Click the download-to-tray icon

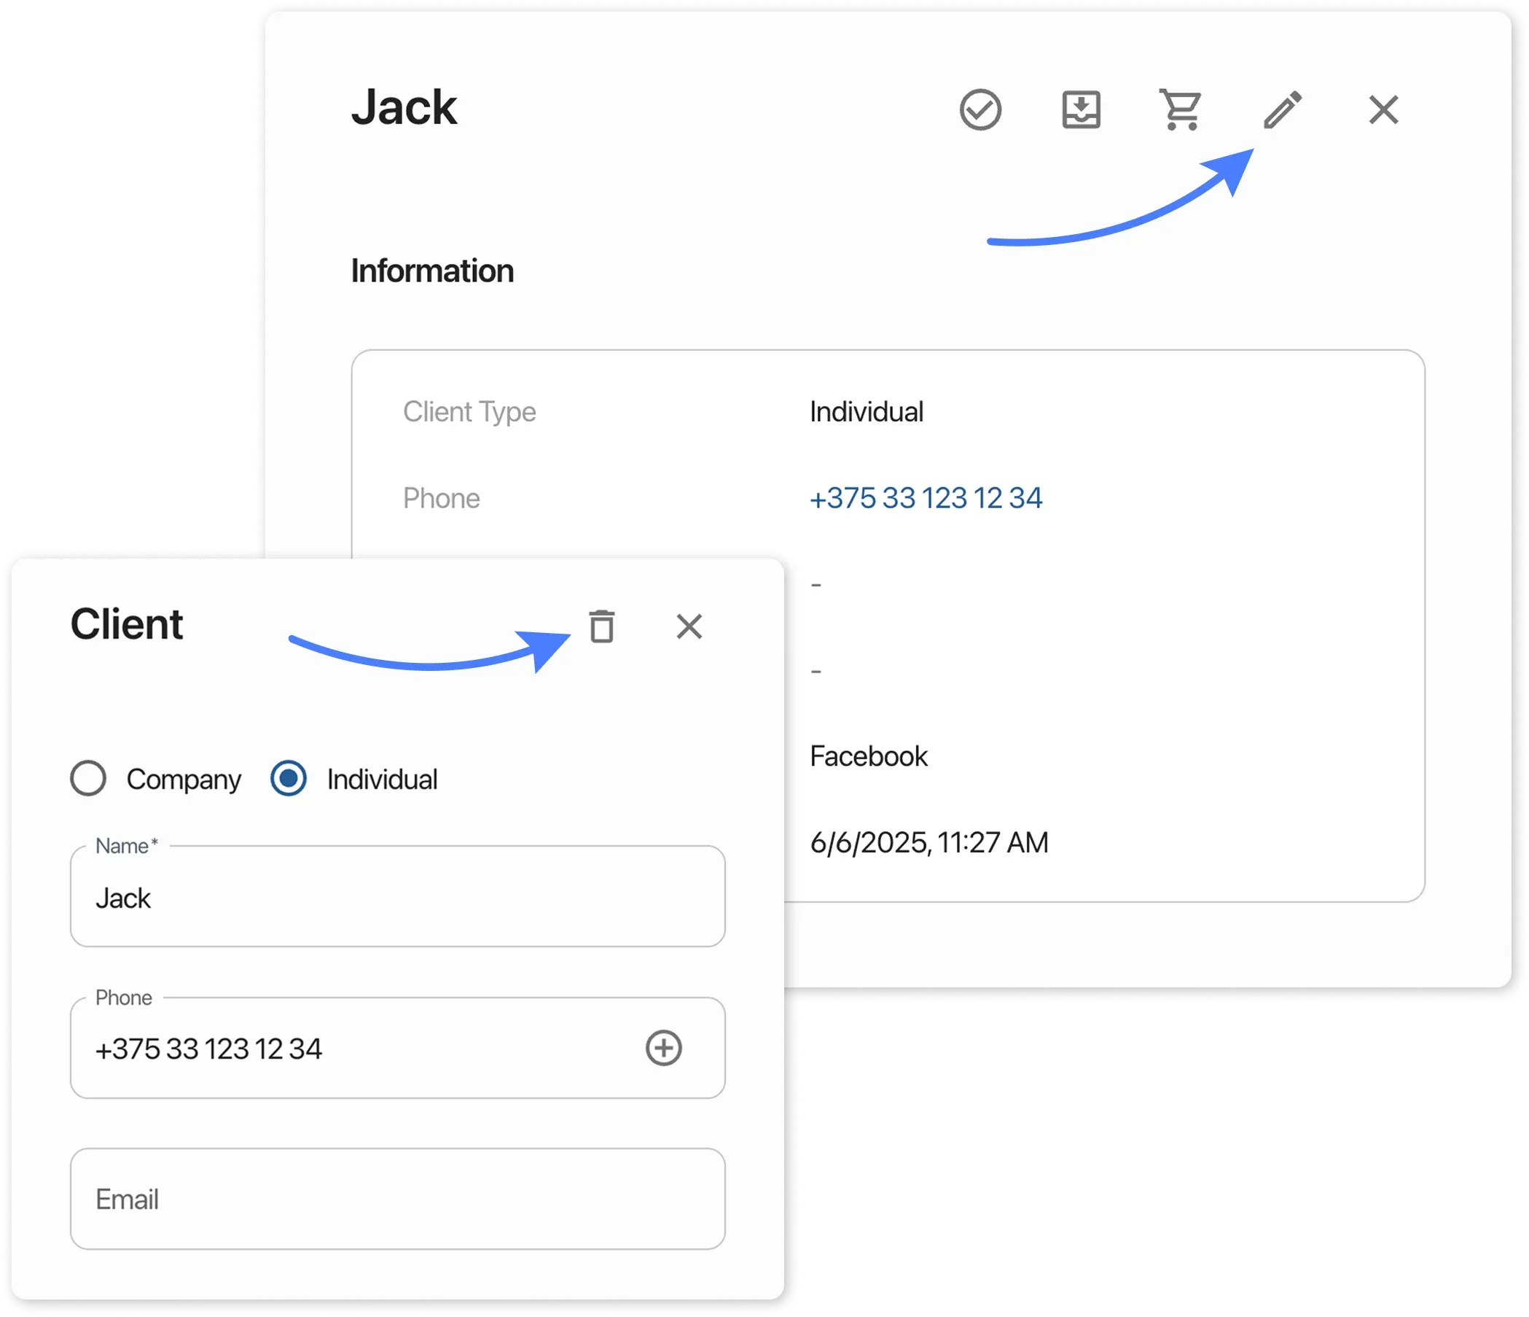[x=1081, y=110]
